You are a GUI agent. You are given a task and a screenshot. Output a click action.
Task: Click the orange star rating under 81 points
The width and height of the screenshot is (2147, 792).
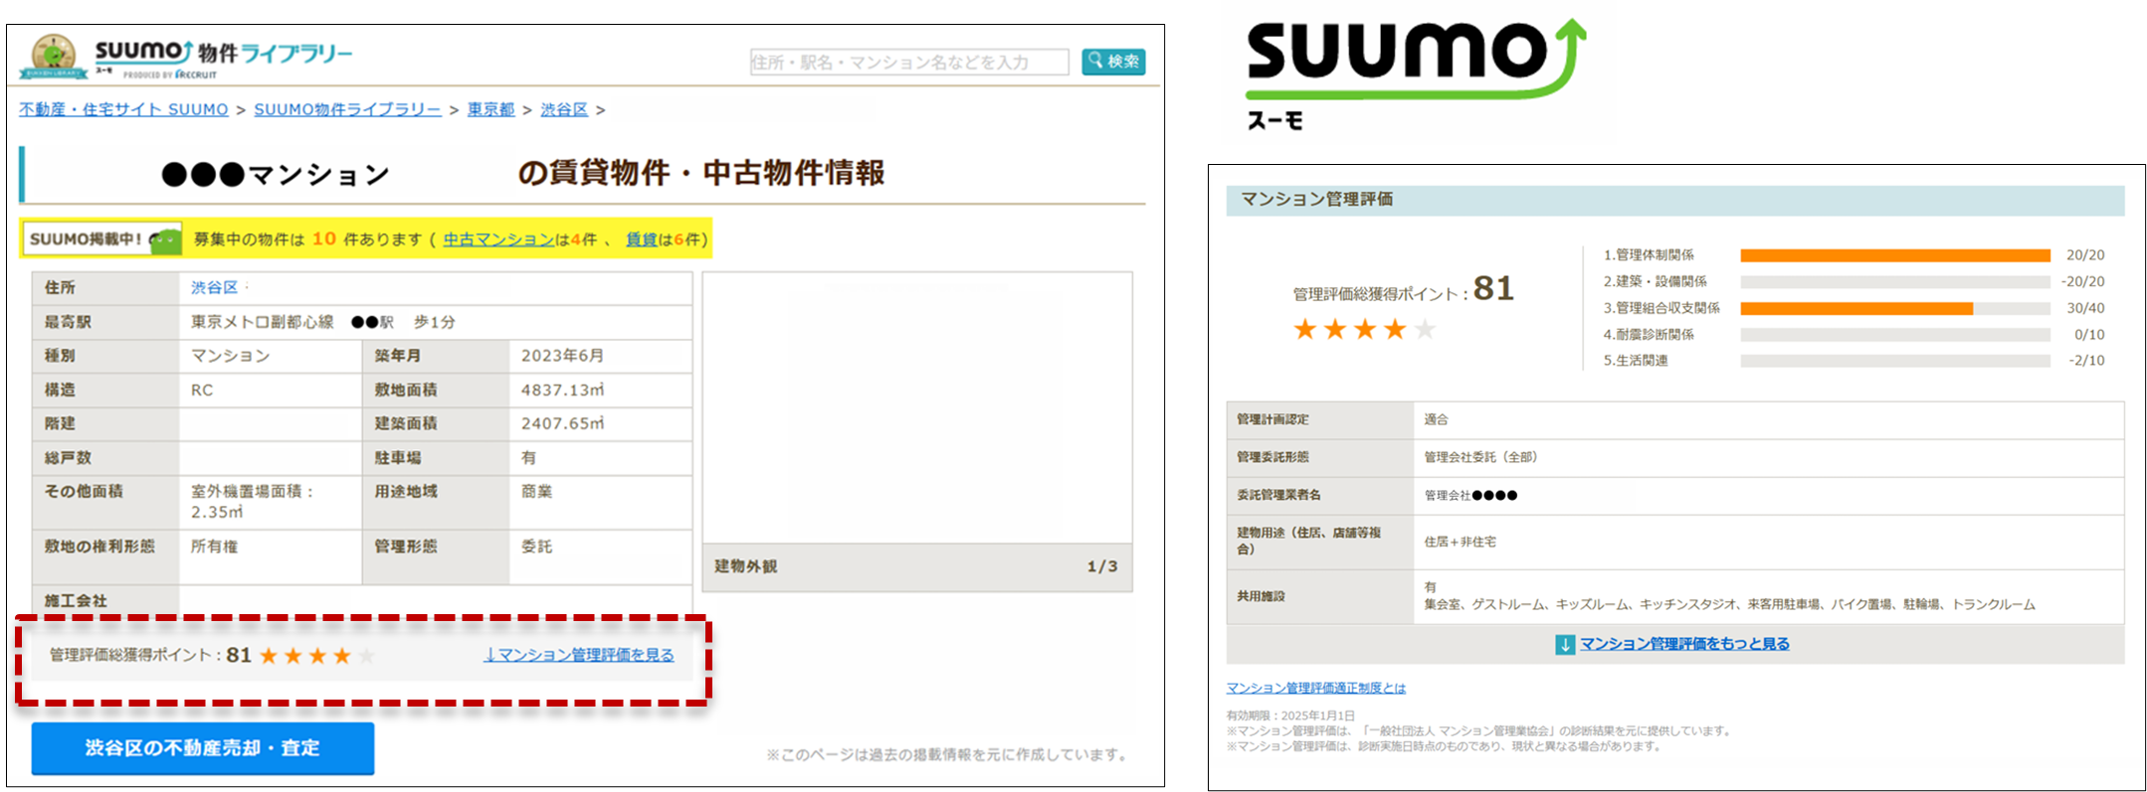click(1363, 330)
